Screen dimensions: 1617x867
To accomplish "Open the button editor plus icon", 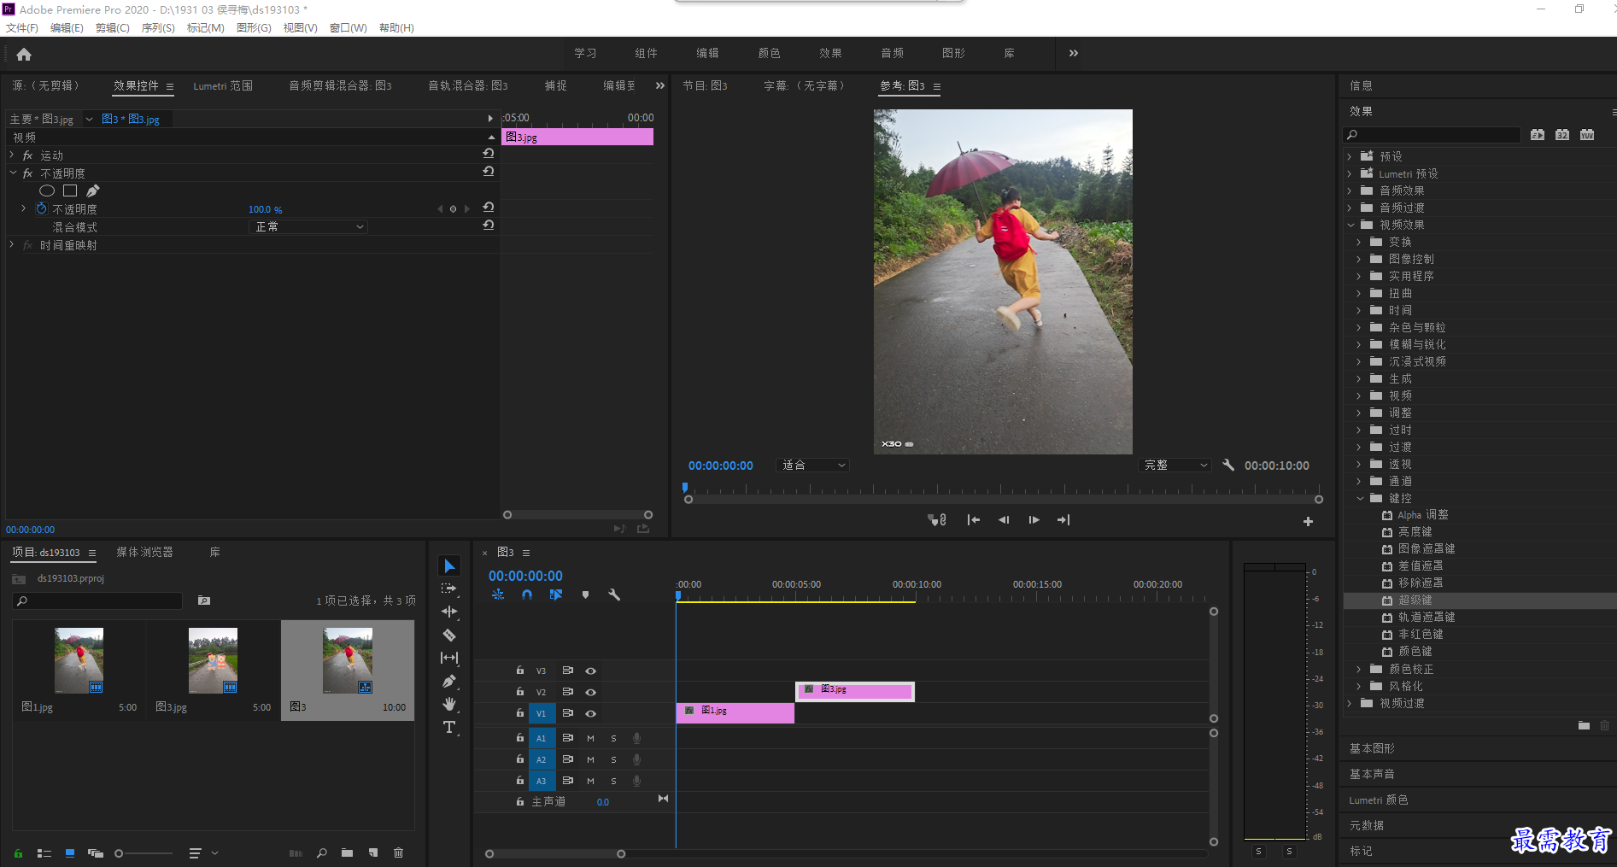I will point(1308,521).
